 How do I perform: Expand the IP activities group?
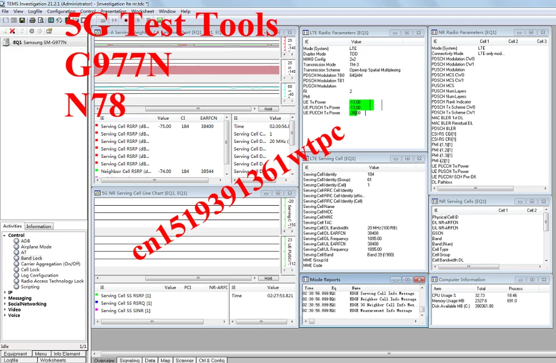4,292
